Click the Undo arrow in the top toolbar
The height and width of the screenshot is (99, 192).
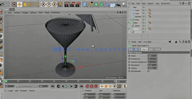(x=2, y=4)
